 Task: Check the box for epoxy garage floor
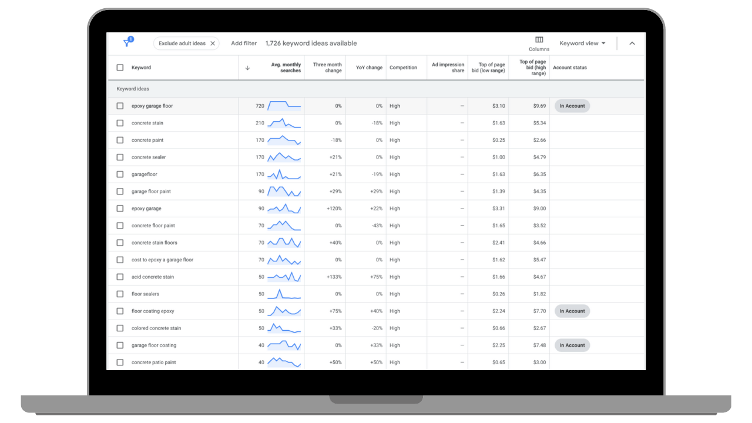[x=120, y=106]
